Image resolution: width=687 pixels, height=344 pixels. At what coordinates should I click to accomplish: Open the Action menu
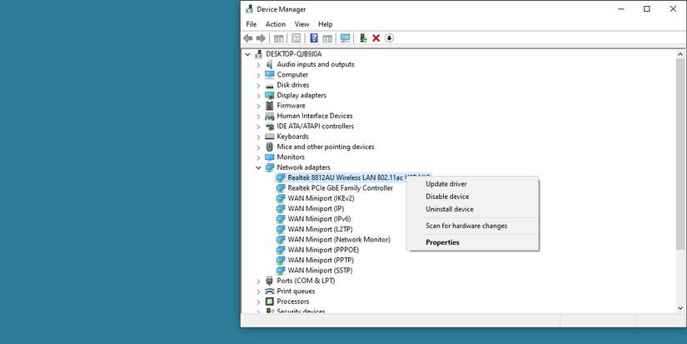[276, 24]
